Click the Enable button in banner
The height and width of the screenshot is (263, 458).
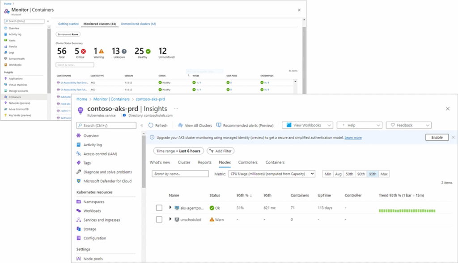tap(437, 137)
